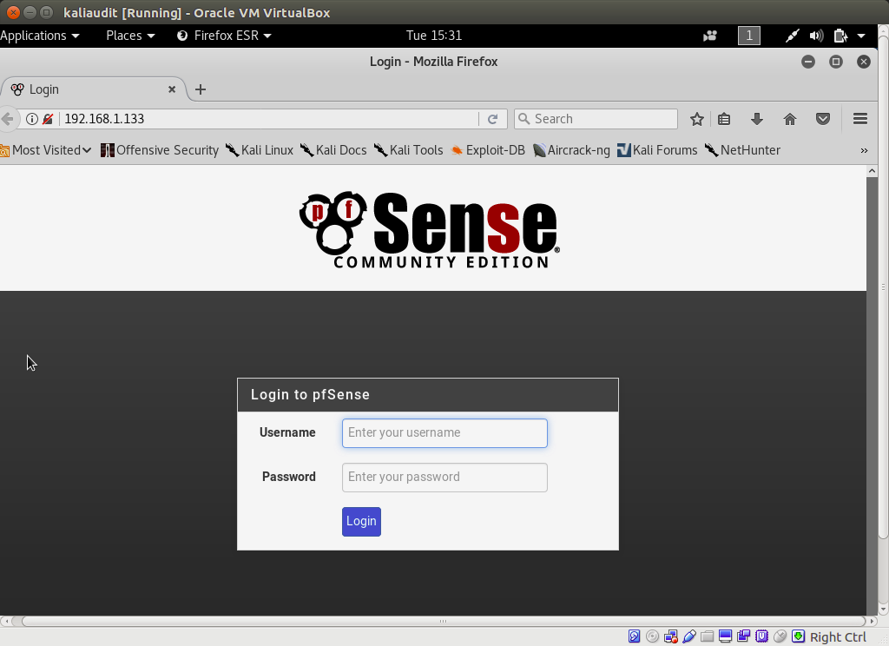Show more bookmarks chevron in bookmarks bar
This screenshot has width=889, height=646.
click(x=864, y=150)
